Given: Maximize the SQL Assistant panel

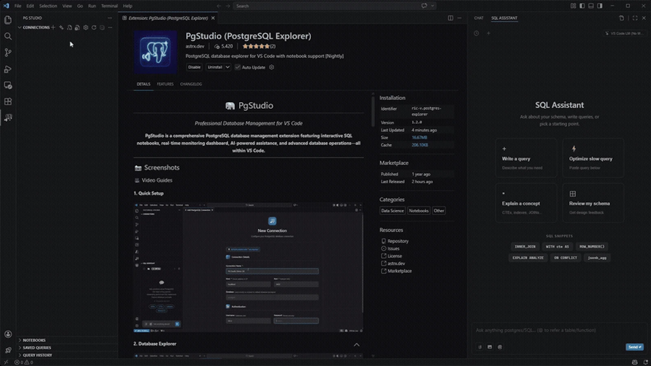Looking at the screenshot, I should coord(635,18).
